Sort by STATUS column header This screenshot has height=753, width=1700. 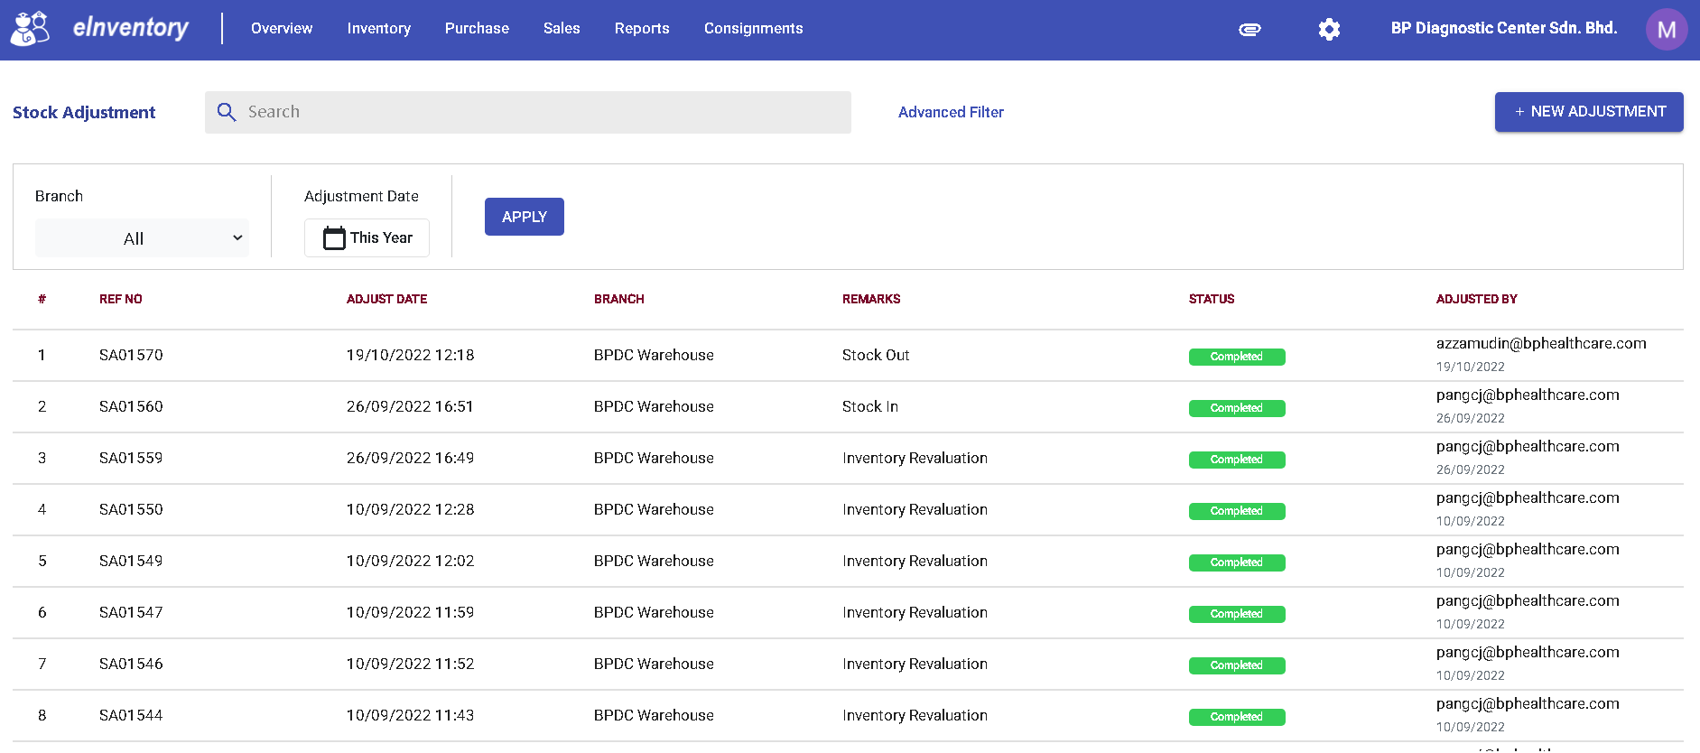click(x=1212, y=299)
